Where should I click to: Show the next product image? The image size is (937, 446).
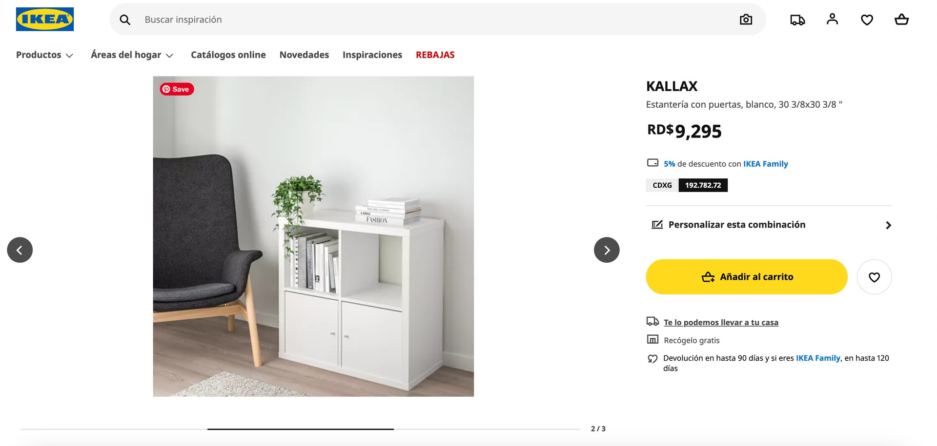[607, 250]
